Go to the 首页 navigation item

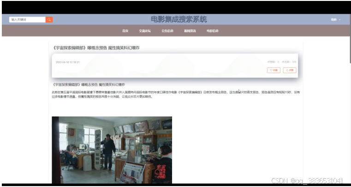pyautogui.click(x=125, y=31)
